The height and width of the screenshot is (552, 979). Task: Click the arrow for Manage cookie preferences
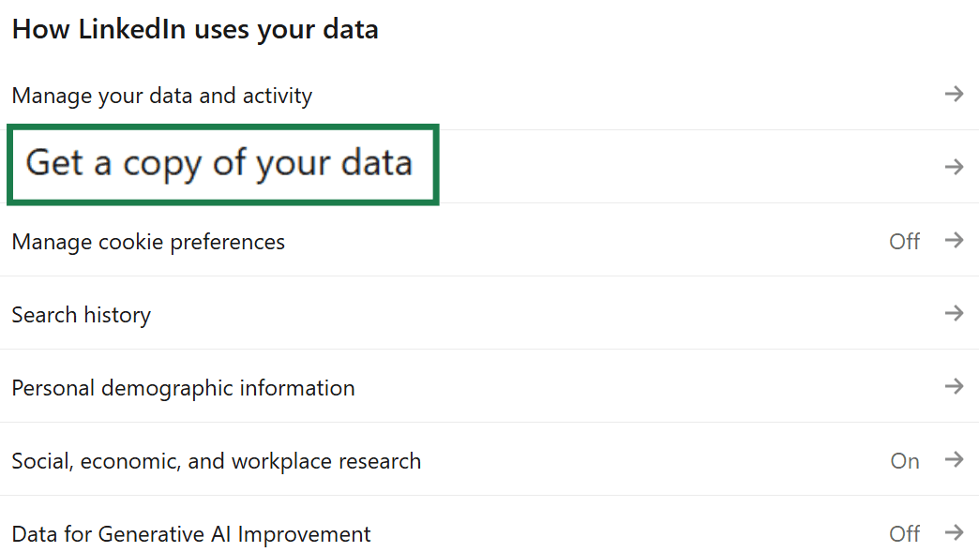click(x=954, y=241)
